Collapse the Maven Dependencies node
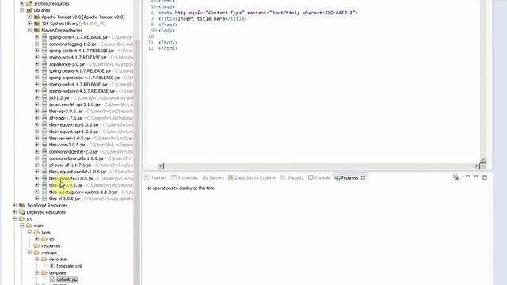 pos(29,30)
